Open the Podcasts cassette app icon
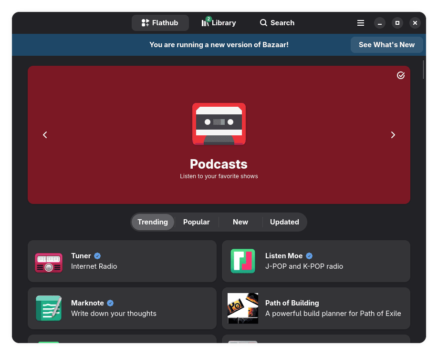The image size is (438, 355). point(219,124)
